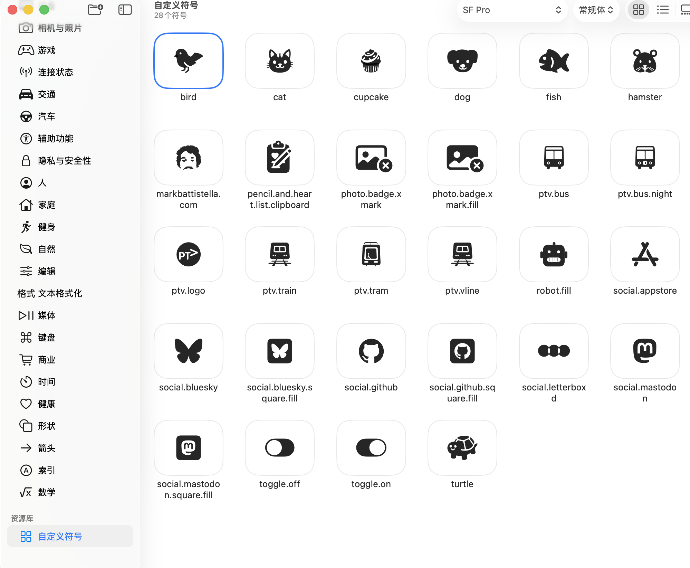
Task: Open the 常规体 weight dropdown
Action: [x=596, y=10]
